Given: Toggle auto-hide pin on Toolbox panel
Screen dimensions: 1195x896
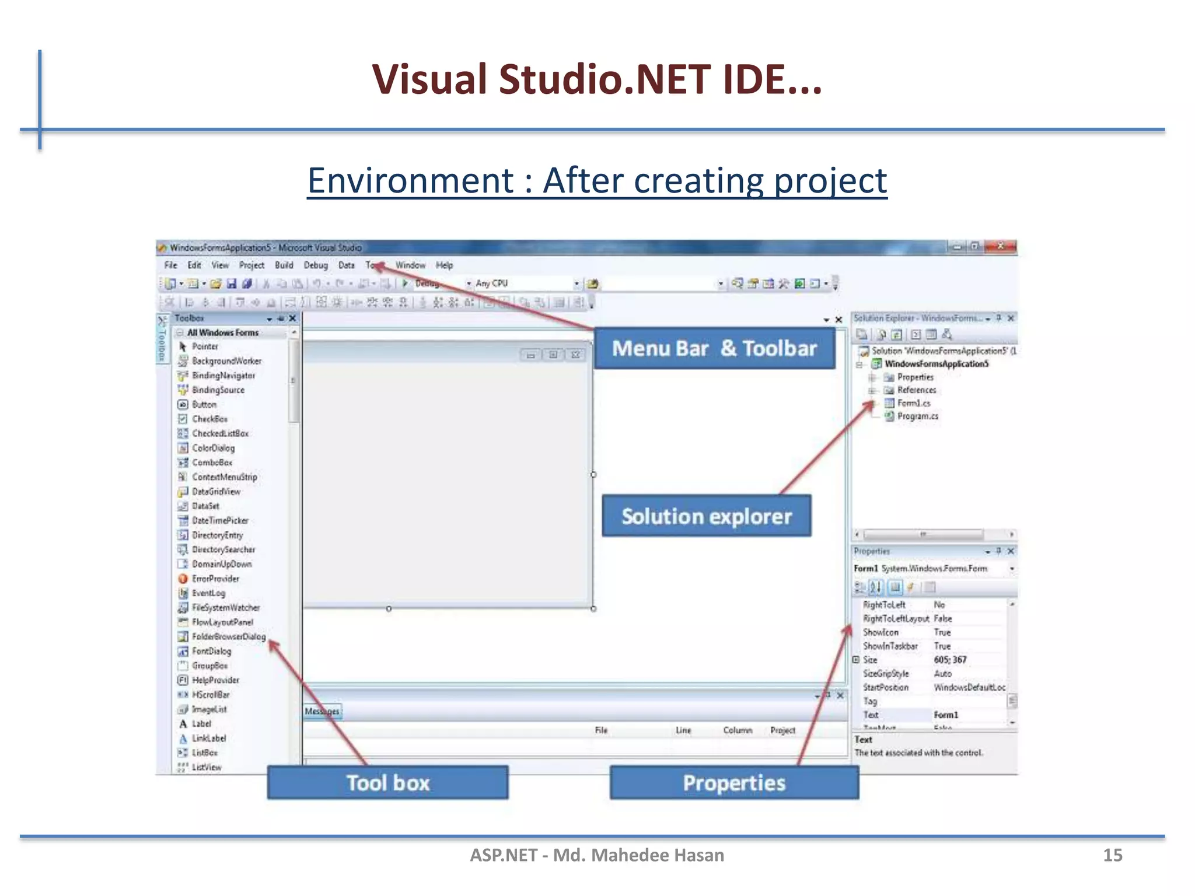Looking at the screenshot, I should click(x=281, y=318).
